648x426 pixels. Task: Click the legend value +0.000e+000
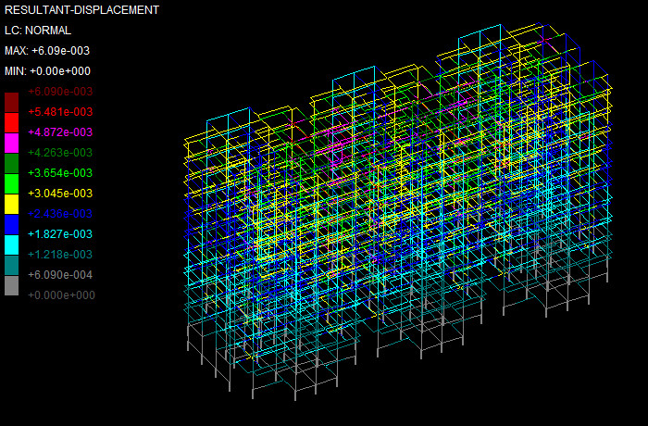click(61, 294)
